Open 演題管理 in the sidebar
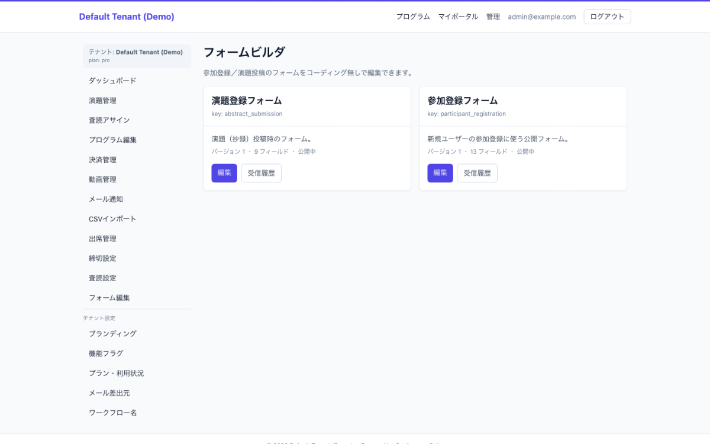Image resolution: width=710 pixels, height=444 pixels. click(x=137, y=101)
